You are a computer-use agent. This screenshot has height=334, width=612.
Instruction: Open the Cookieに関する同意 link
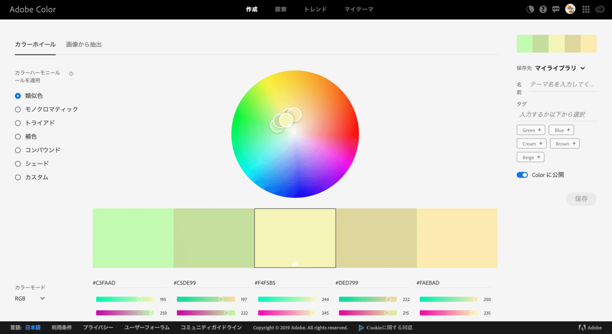pyautogui.click(x=389, y=328)
